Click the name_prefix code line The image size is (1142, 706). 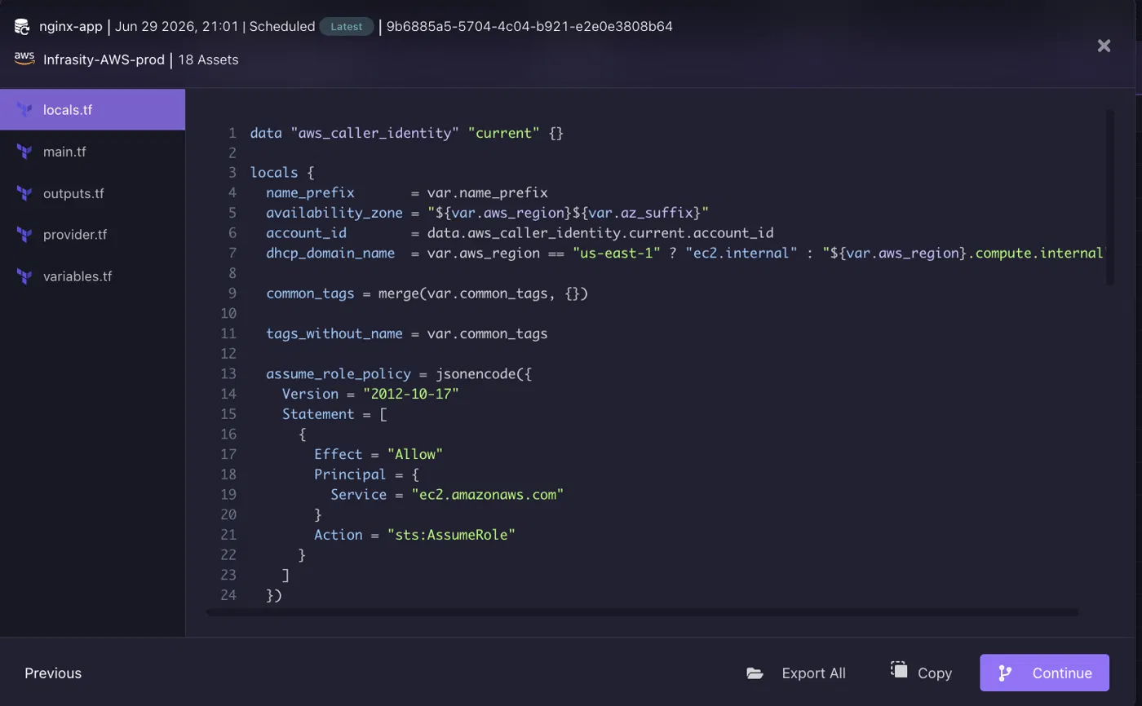(x=407, y=193)
